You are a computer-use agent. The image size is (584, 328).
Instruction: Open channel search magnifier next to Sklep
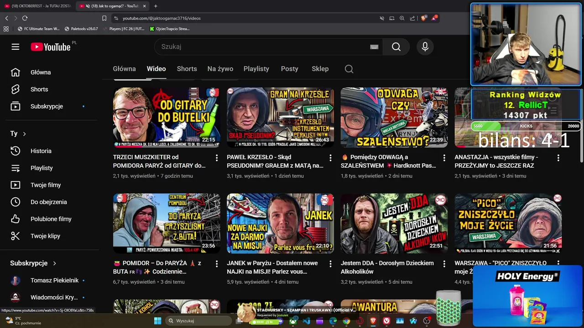click(349, 69)
